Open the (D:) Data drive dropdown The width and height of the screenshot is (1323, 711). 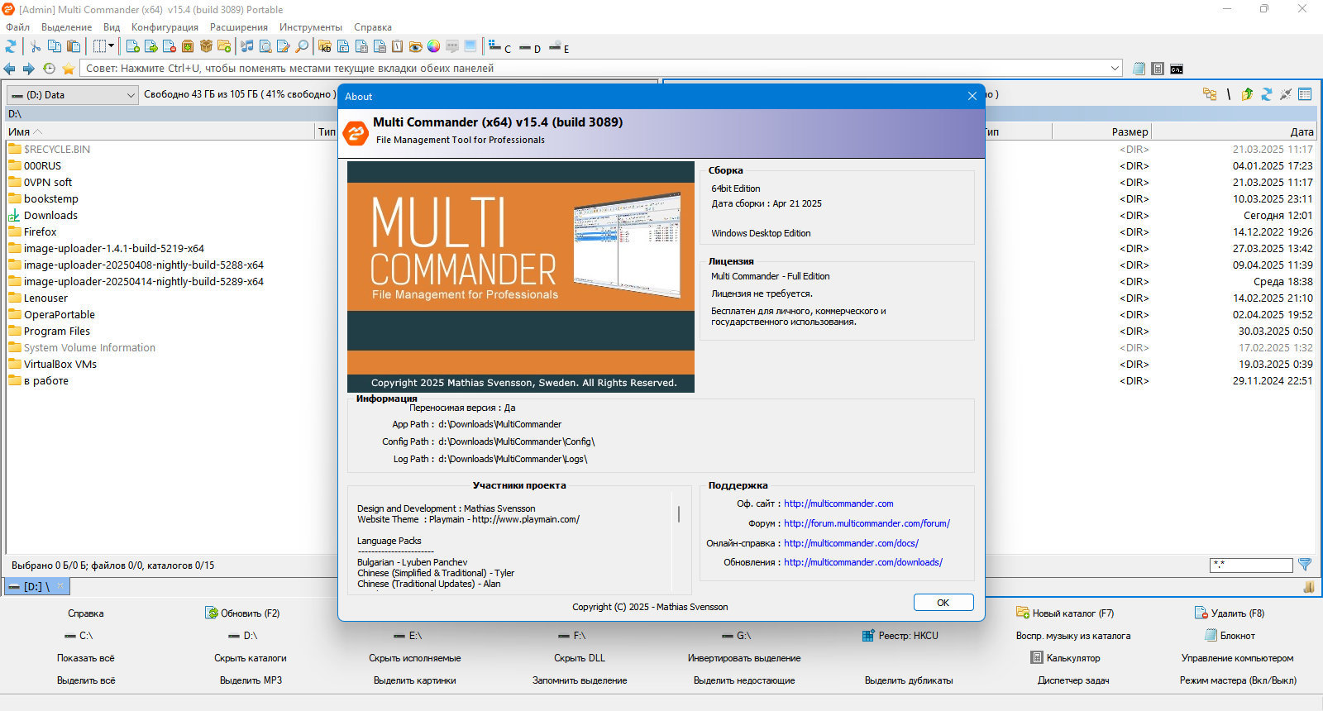[72, 95]
